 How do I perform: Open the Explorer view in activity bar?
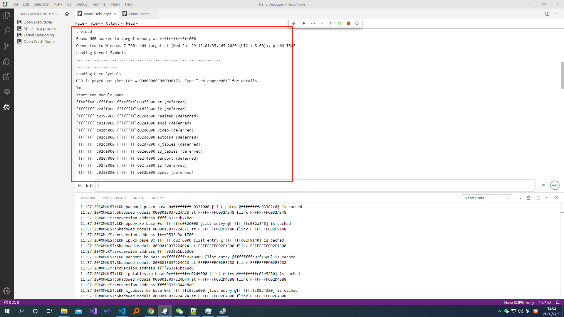tap(7, 16)
